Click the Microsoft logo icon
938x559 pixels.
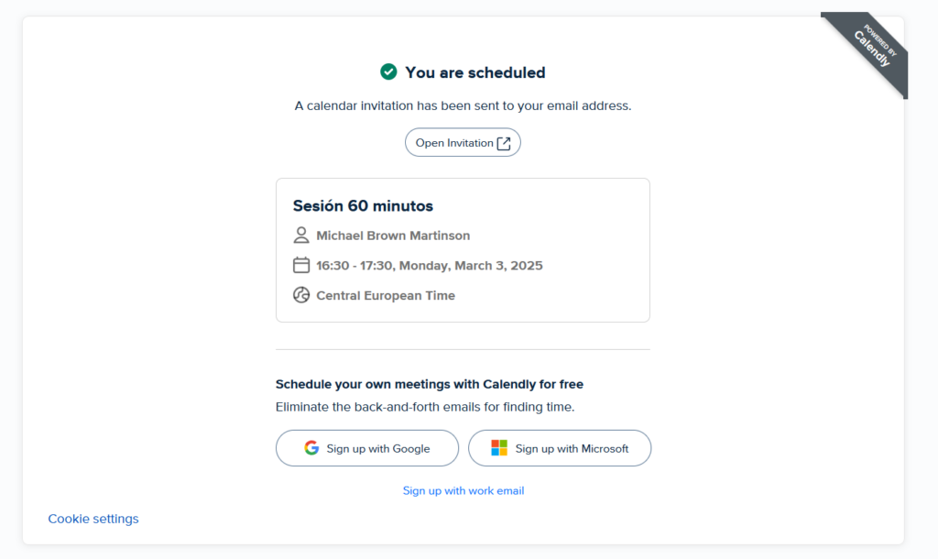(x=499, y=448)
